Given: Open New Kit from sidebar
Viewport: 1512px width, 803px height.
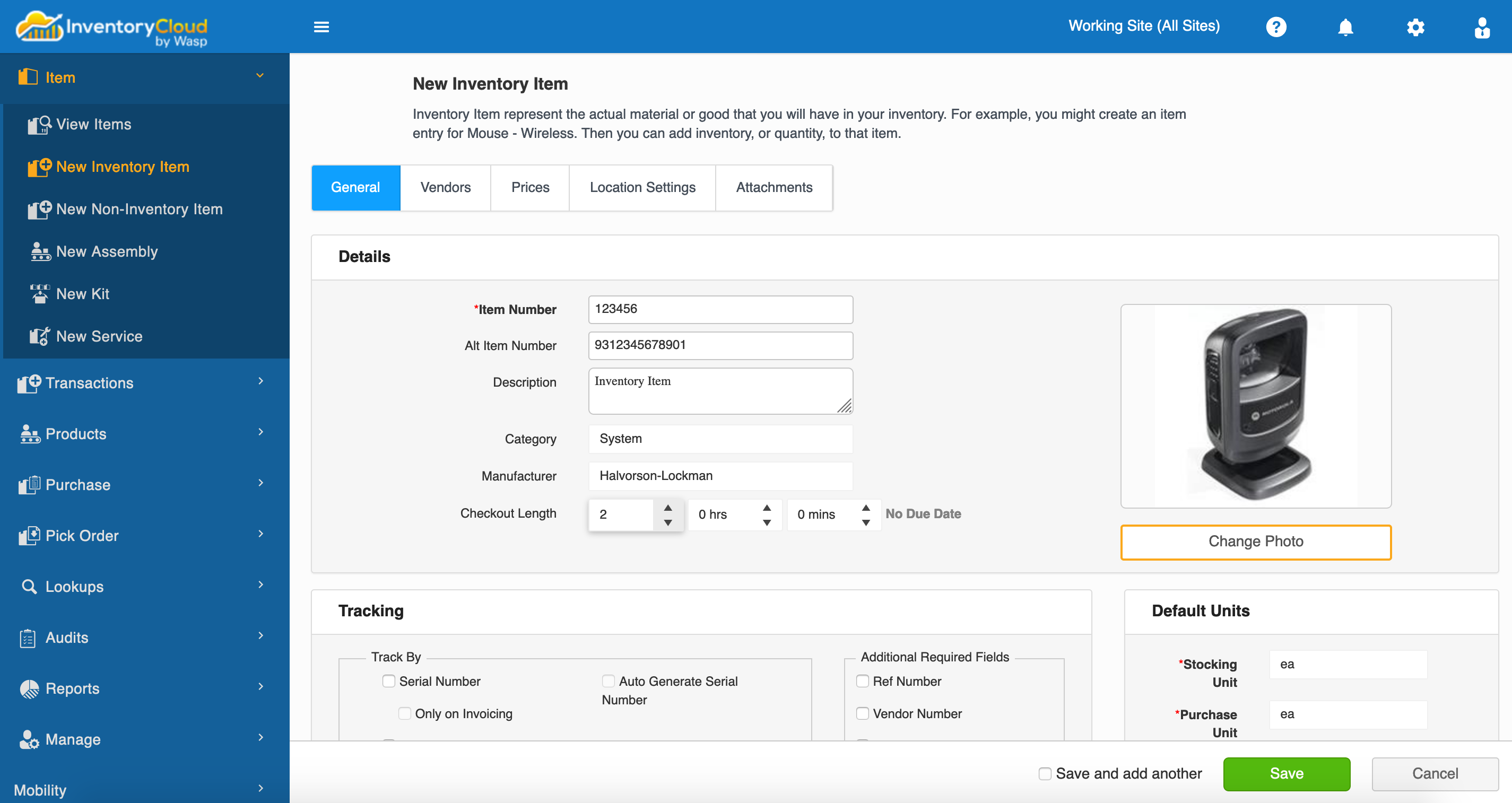Looking at the screenshot, I should (x=82, y=294).
